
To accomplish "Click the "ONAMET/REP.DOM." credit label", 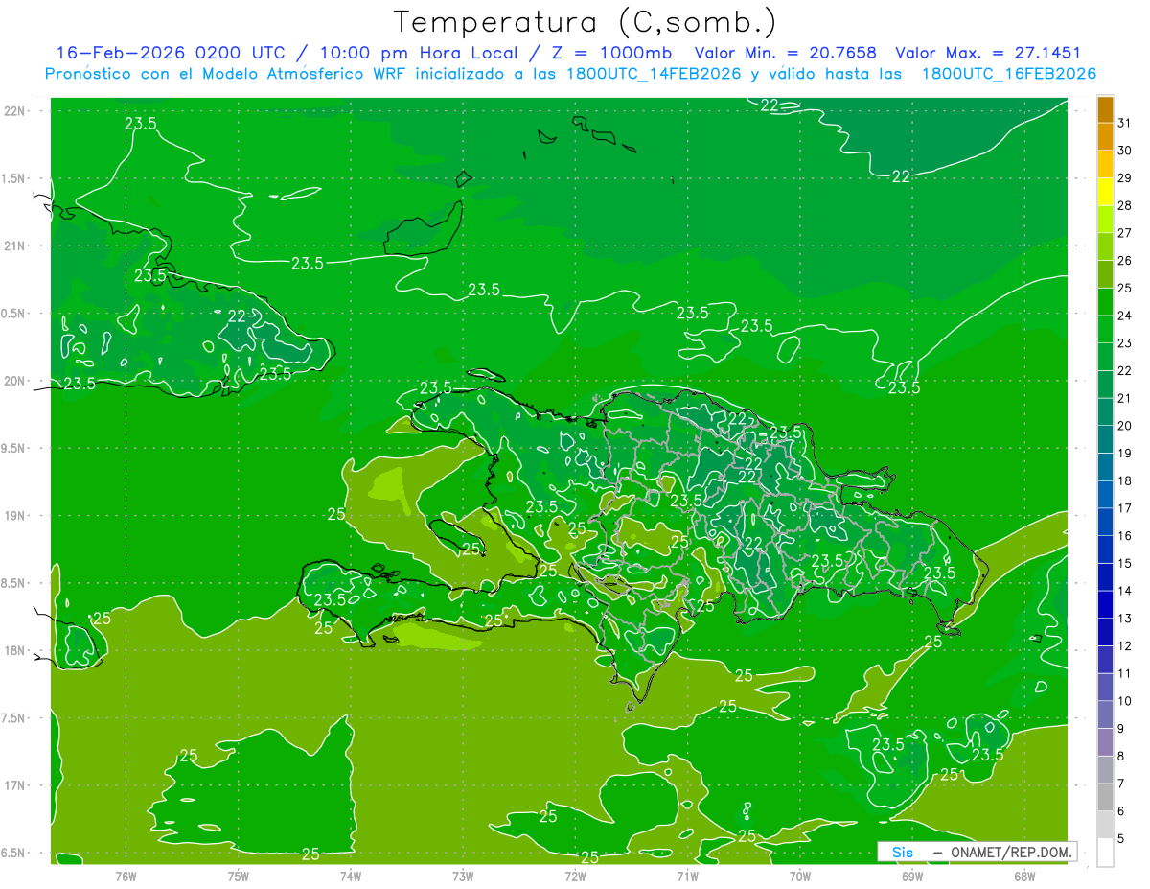I will coord(1011,852).
